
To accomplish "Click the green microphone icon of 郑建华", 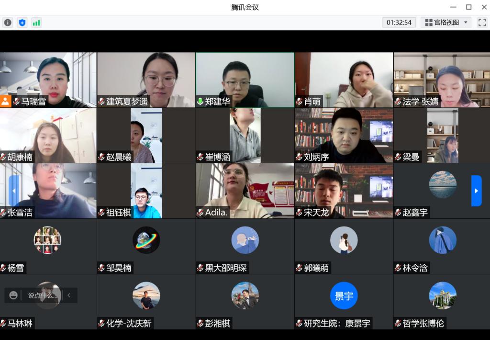I will point(200,102).
